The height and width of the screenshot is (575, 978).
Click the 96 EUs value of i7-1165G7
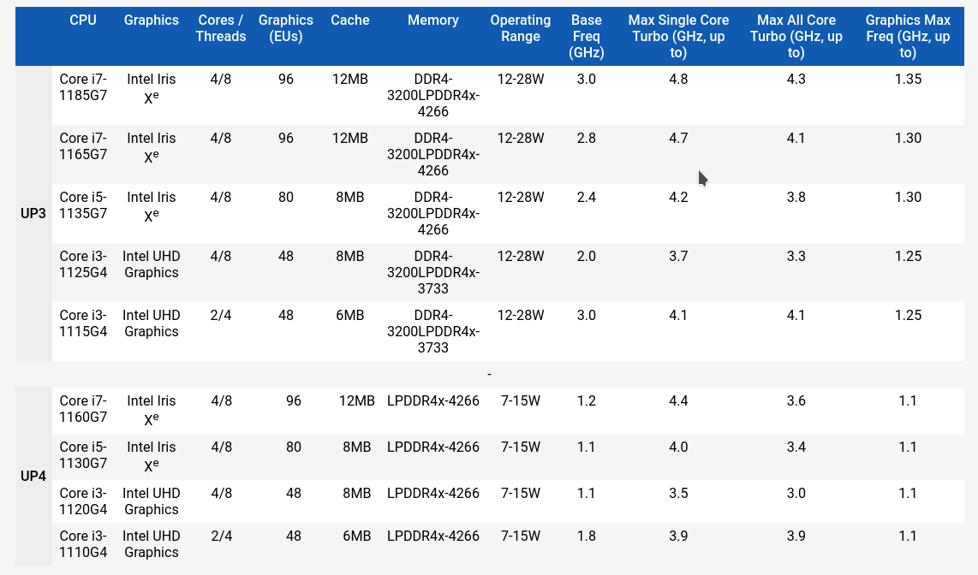tap(286, 139)
